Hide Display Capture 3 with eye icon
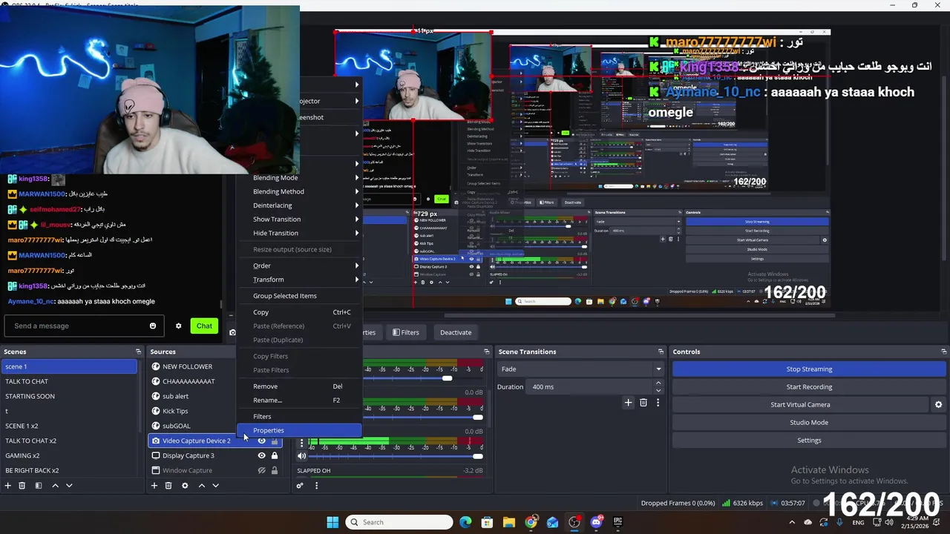 (x=261, y=455)
